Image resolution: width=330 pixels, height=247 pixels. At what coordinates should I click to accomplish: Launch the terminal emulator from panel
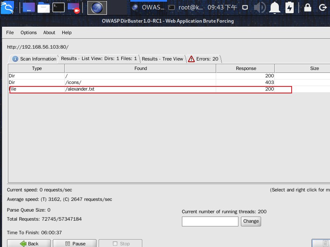tap(59, 7)
